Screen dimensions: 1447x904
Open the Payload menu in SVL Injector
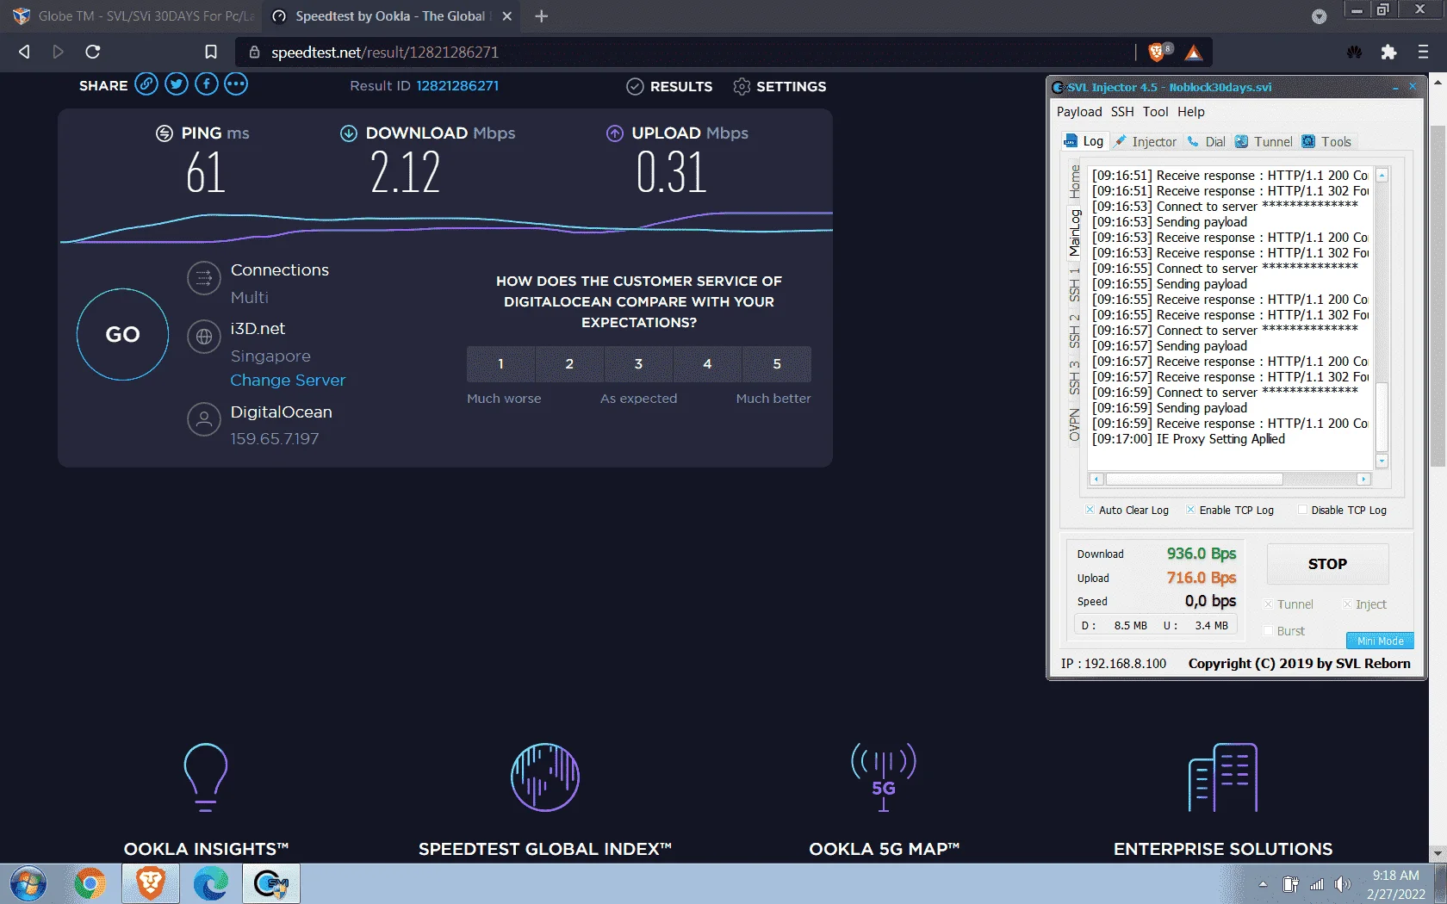click(1079, 112)
